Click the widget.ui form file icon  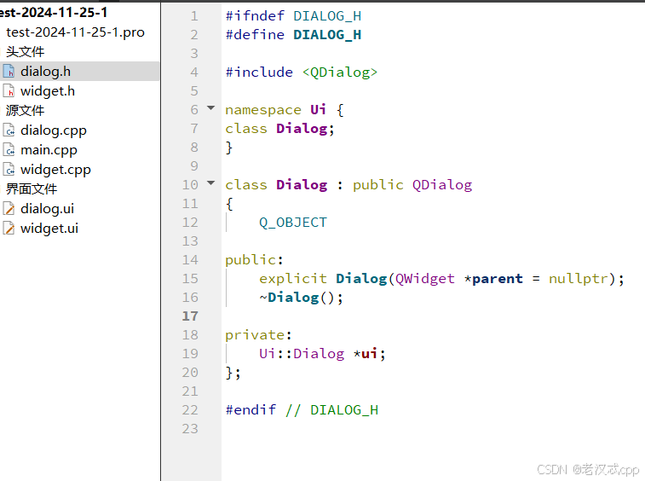point(9,229)
